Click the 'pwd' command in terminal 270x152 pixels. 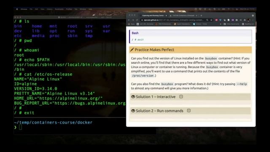pos(28,41)
